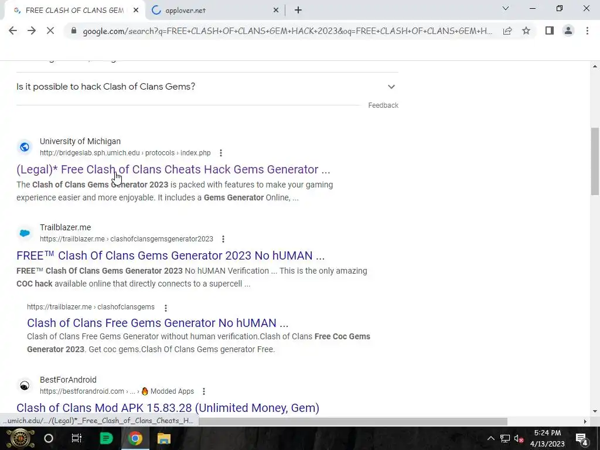The height and width of the screenshot is (450, 600).
Task: Open 'Clash of Clans Free Gems Generator No hUMAN' link
Action: (158, 323)
